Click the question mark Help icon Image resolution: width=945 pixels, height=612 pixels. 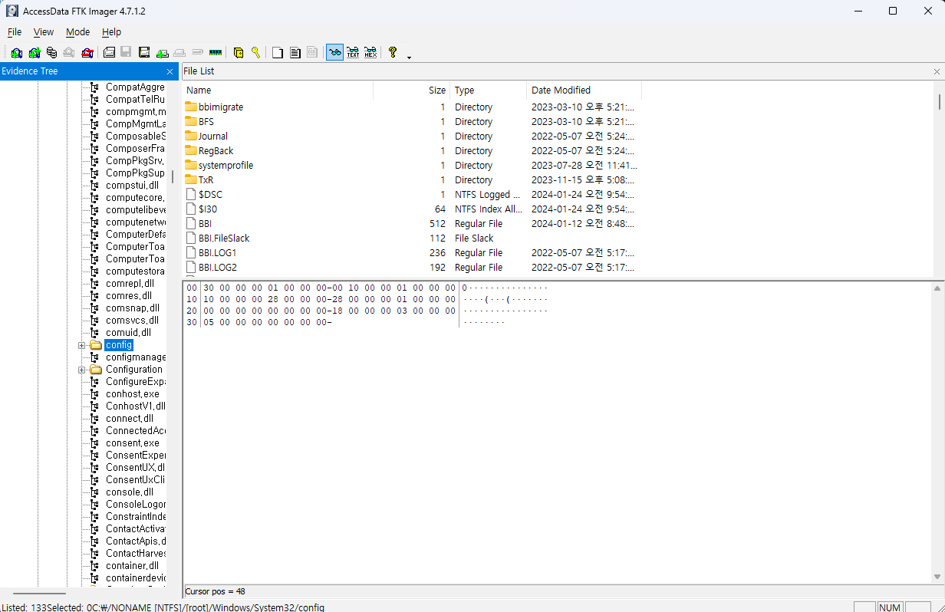(393, 52)
